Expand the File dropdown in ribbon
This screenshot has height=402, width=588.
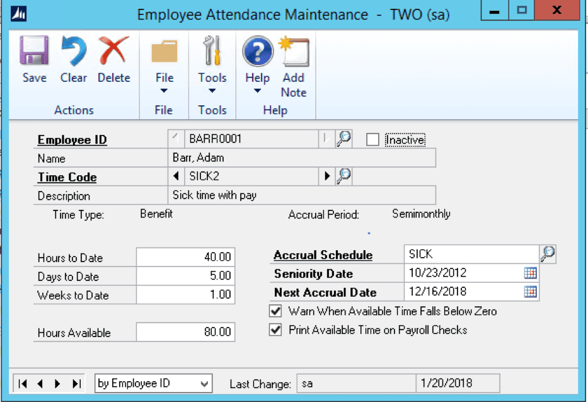coord(164,91)
